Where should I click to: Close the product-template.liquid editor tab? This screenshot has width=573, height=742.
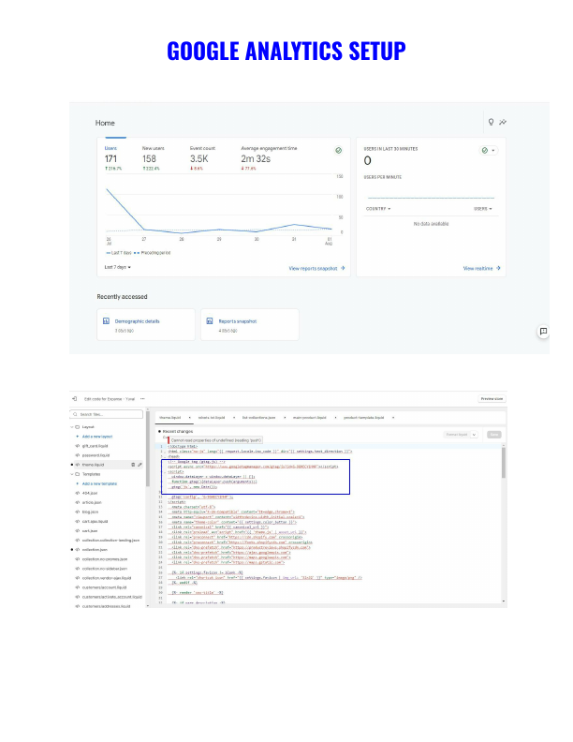(x=393, y=418)
